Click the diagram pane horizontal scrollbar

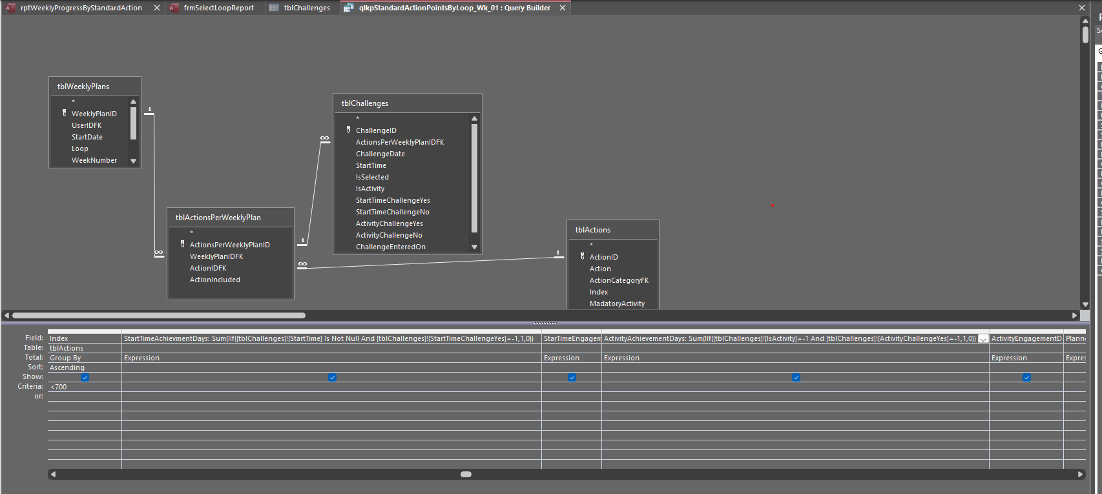pos(159,316)
